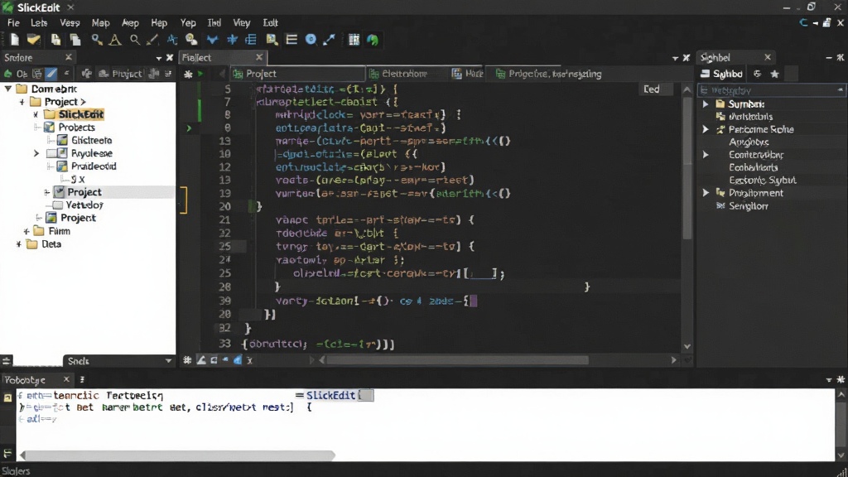Select the Glistreeta tree item
Viewport: 848px width, 477px height.
pos(91,140)
